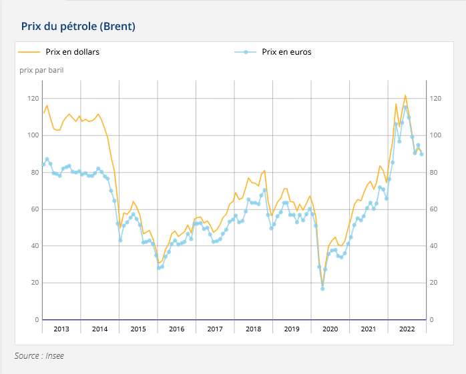Select the 2019 year label on axis
Image resolution: width=466 pixels, height=374 pixels.
(x=292, y=329)
